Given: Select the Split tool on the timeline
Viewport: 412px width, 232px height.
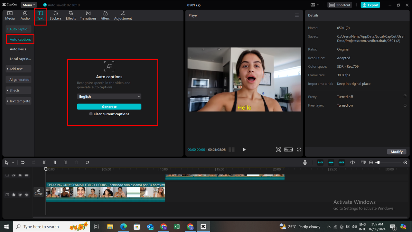Looking at the screenshot, I should point(44,162).
